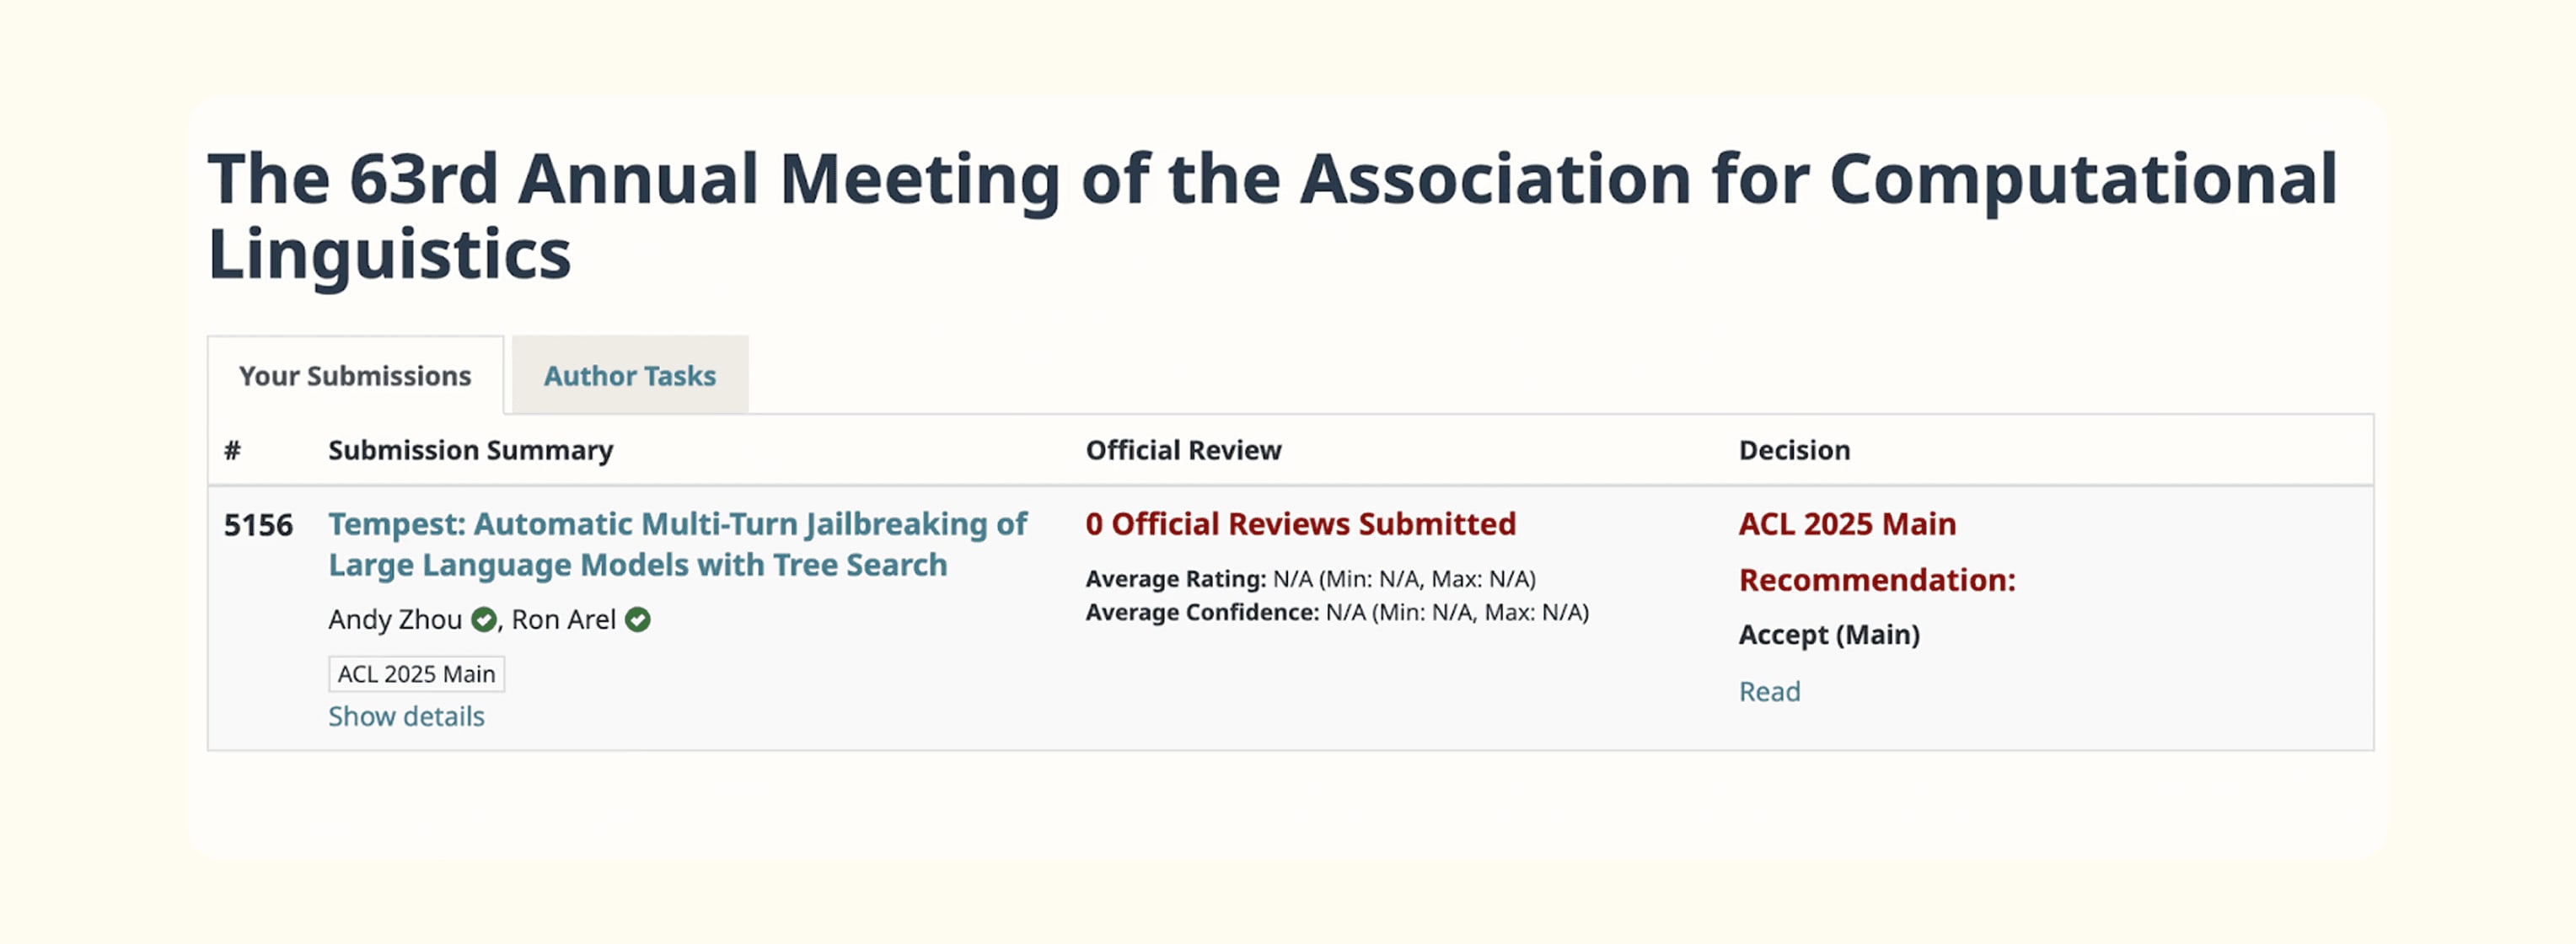Click author name Andy Zhou
Viewport: 2576px width, 944px height.
tap(395, 620)
